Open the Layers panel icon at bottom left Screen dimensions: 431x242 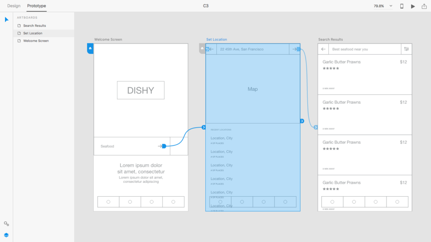click(6, 235)
